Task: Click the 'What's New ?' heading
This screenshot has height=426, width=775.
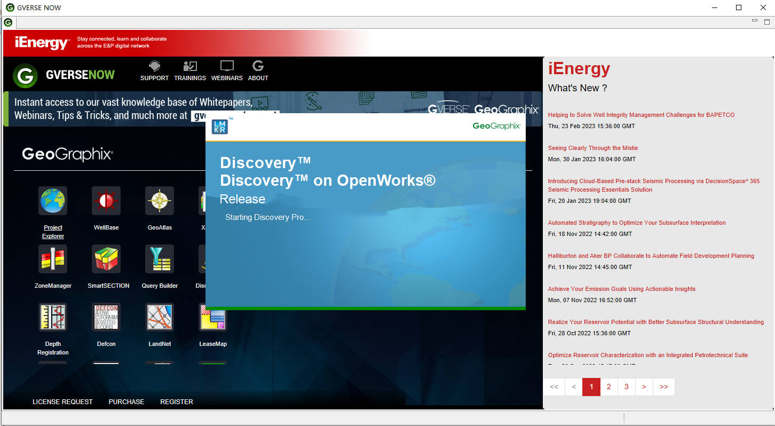Action: click(x=578, y=88)
